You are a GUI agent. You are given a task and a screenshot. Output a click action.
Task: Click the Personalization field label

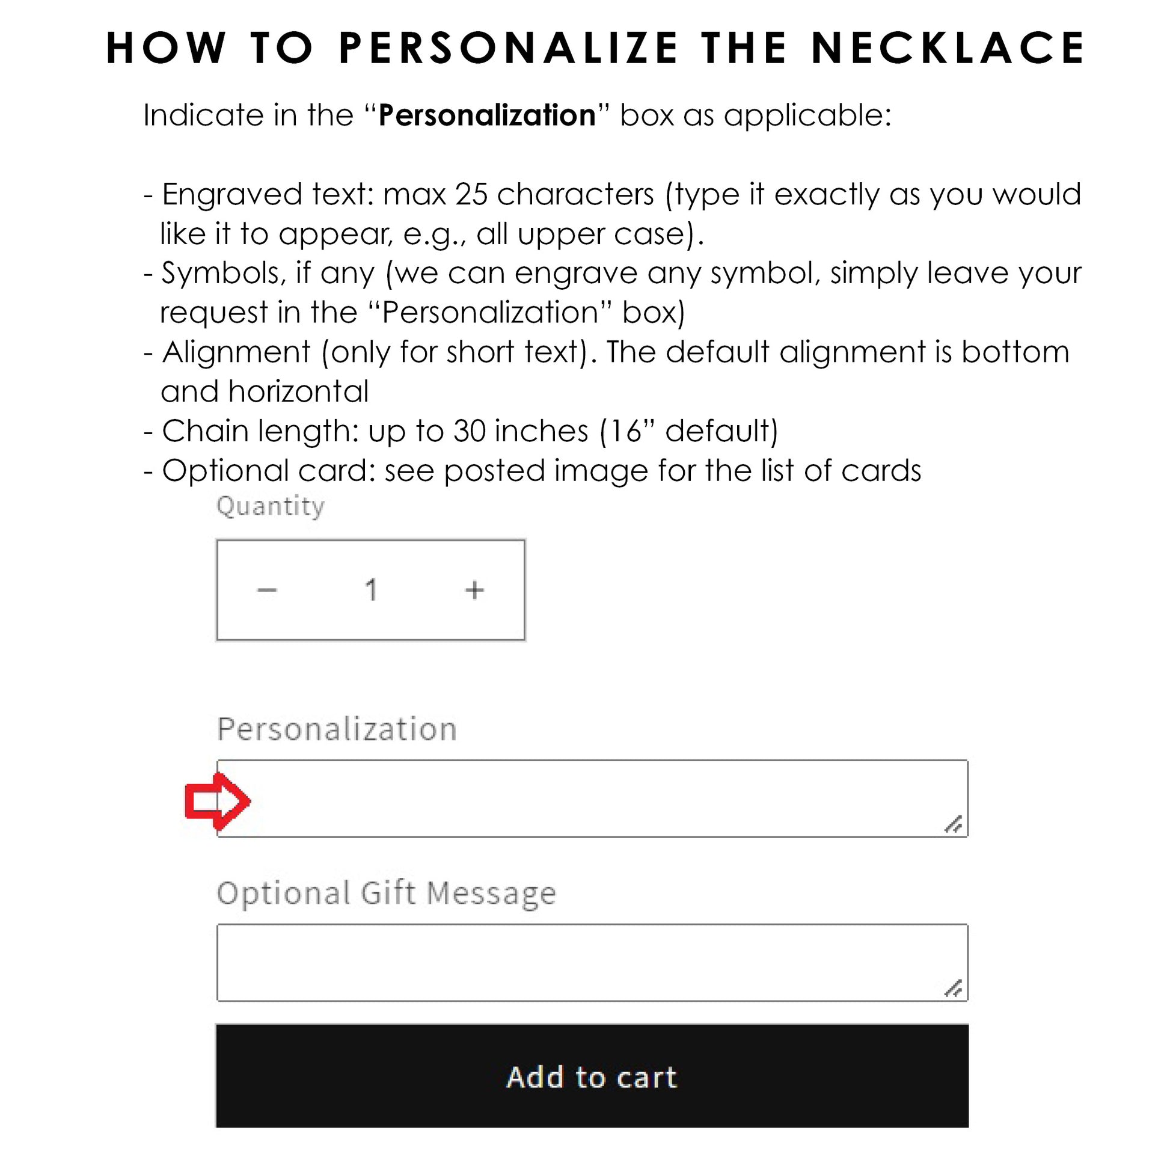pos(337,729)
